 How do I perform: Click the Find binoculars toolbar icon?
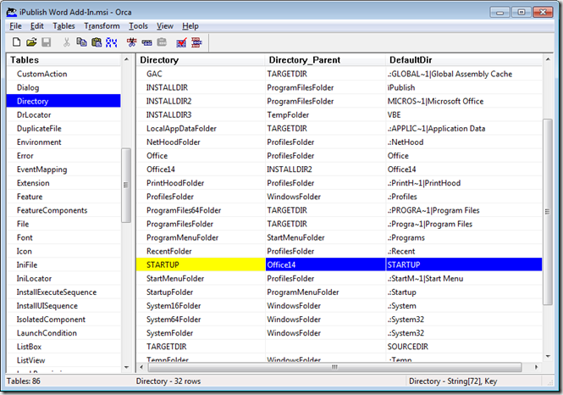coord(111,42)
